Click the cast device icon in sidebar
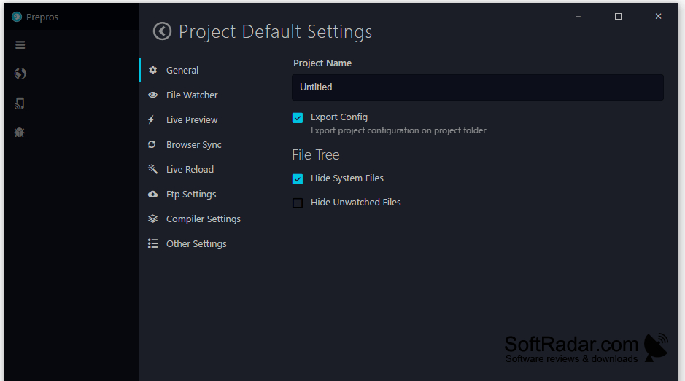The width and height of the screenshot is (685, 381). (20, 103)
